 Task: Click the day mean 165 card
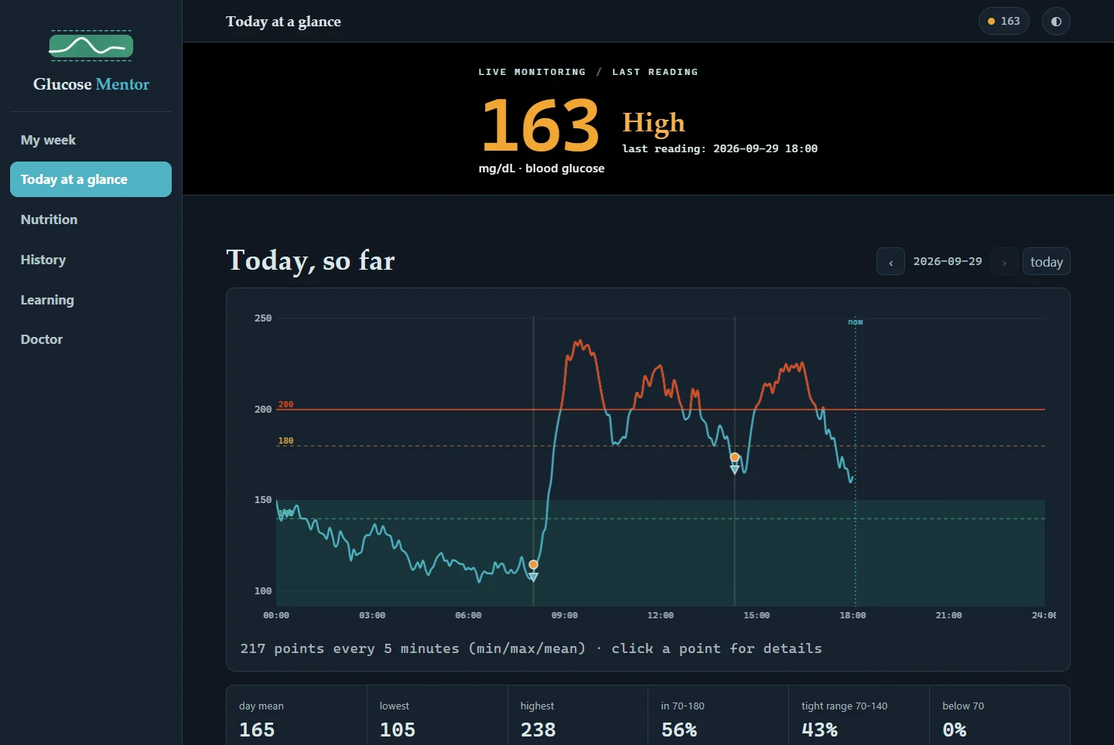click(296, 716)
